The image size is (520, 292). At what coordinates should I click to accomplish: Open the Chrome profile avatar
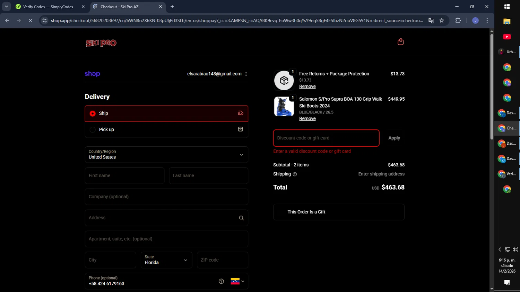click(475, 21)
